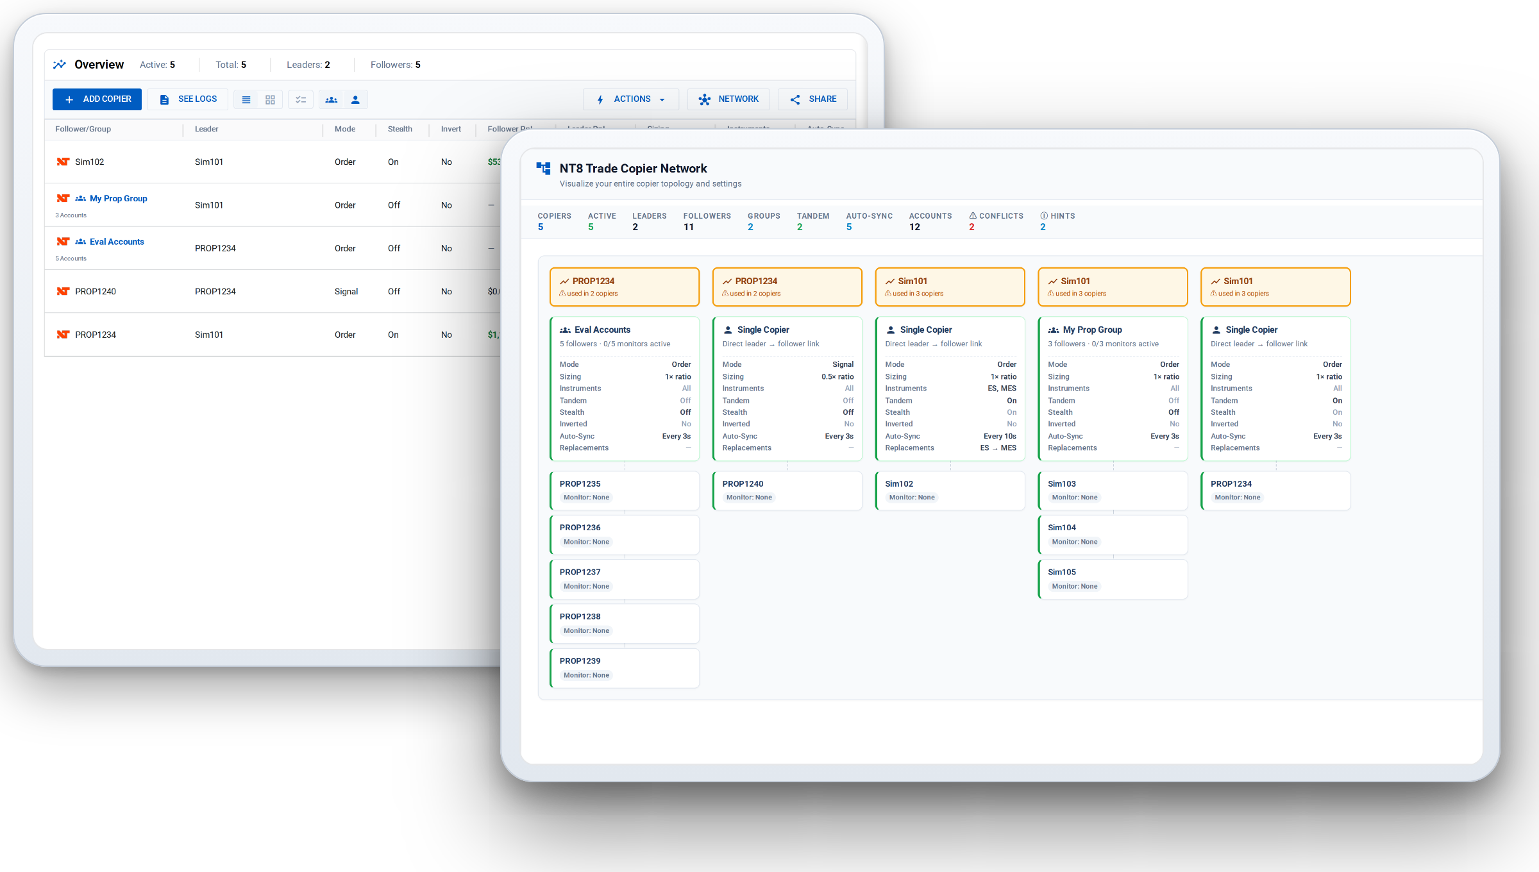
Task: Select the AUTO-SYNC stat tab
Action: coord(869,221)
